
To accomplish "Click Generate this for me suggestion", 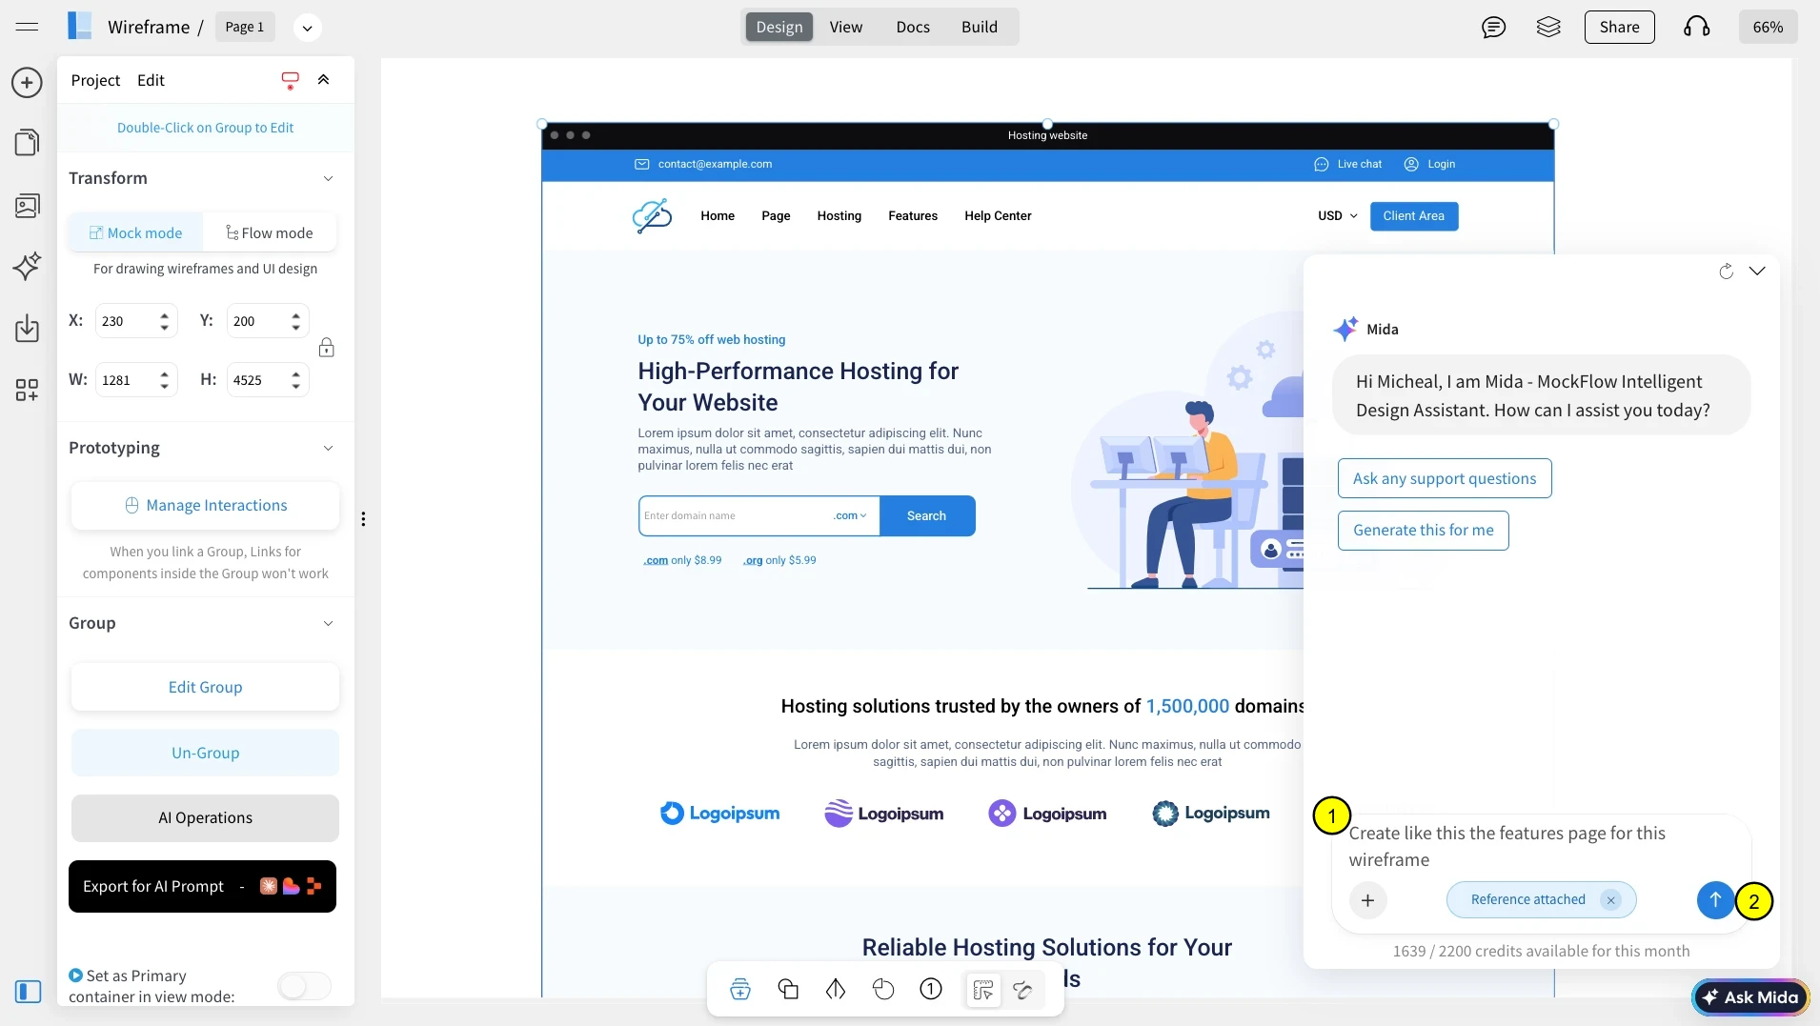I will pyautogui.click(x=1423, y=531).
